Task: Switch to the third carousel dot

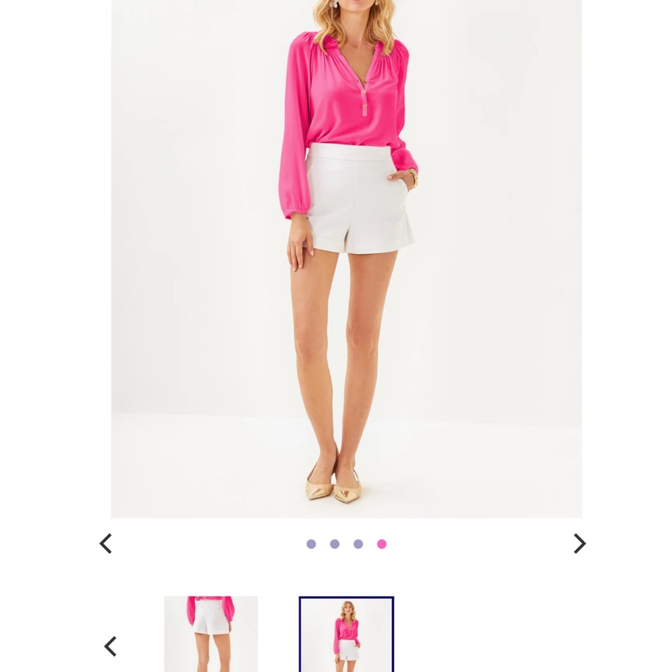Action: tap(358, 544)
